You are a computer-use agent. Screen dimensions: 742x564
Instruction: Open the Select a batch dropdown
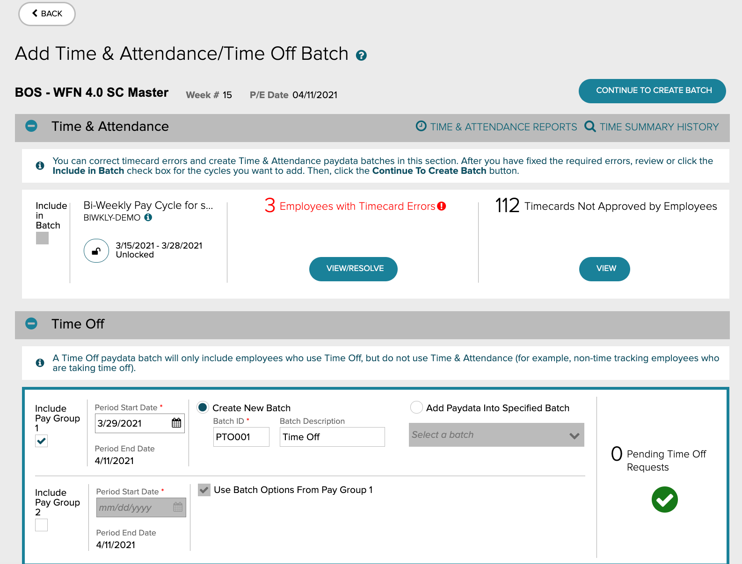(496, 435)
